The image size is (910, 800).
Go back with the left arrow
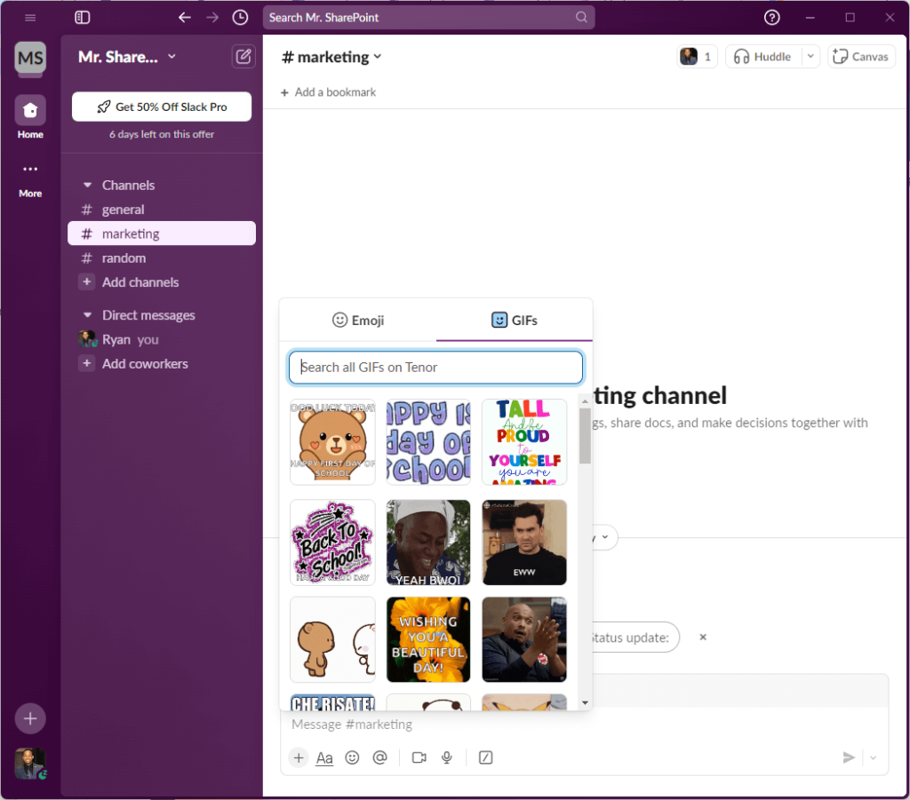click(185, 18)
